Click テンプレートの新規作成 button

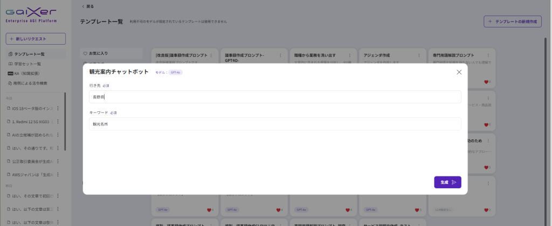point(512,22)
